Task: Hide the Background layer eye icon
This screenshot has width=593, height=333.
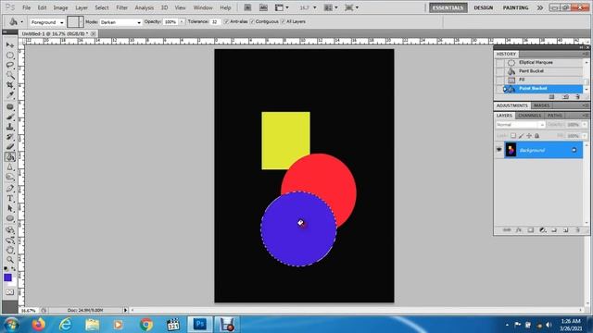Action: (x=498, y=150)
